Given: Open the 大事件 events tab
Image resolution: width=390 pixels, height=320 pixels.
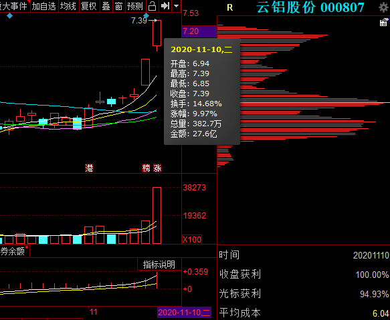Looking at the screenshot, I should (14, 6).
